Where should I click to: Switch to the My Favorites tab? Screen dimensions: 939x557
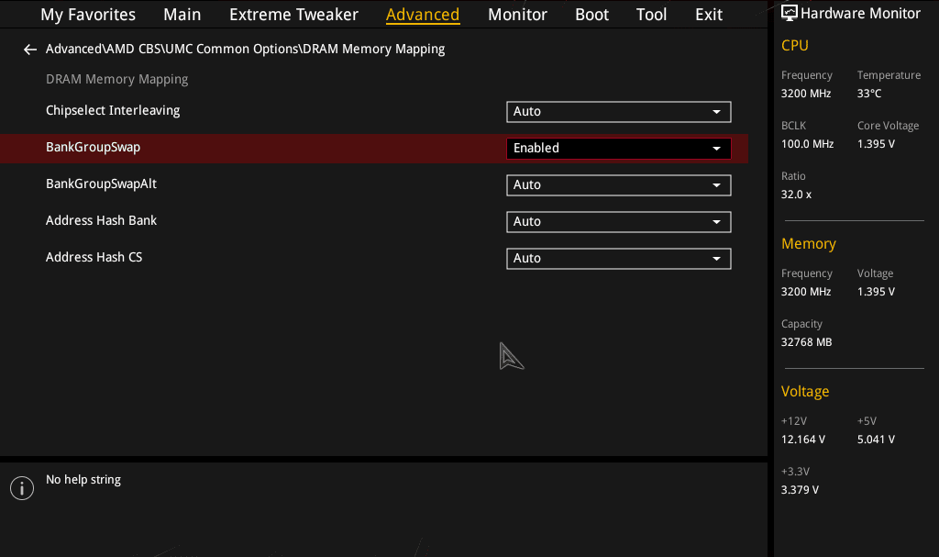(88, 15)
